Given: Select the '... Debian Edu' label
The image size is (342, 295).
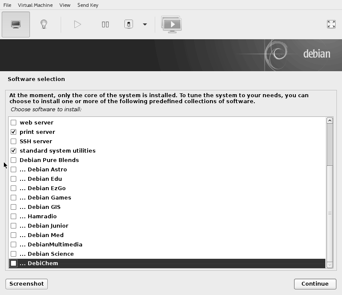Looking at the screenshot, I should 41,179.
